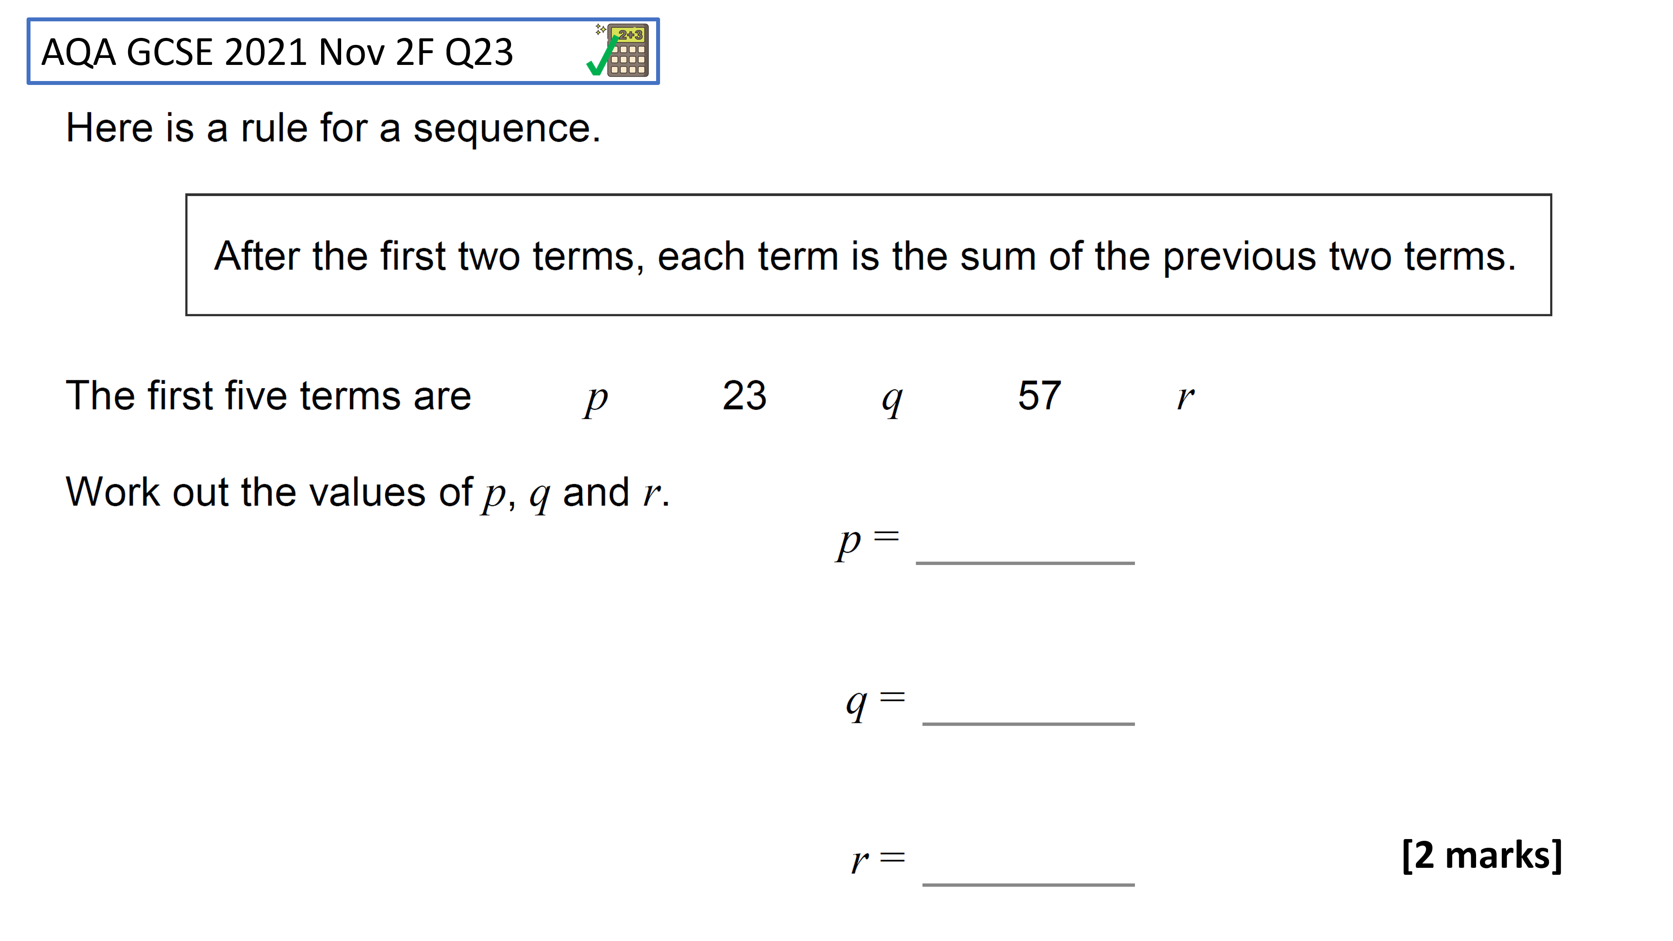Viewport: 1673px width, 941px height.
Task: Click 'The first five terms are' text
Action: (268, 396)
